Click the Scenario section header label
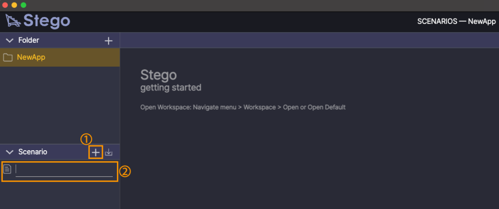Screen dimensions: 499x209 (33, 152)
